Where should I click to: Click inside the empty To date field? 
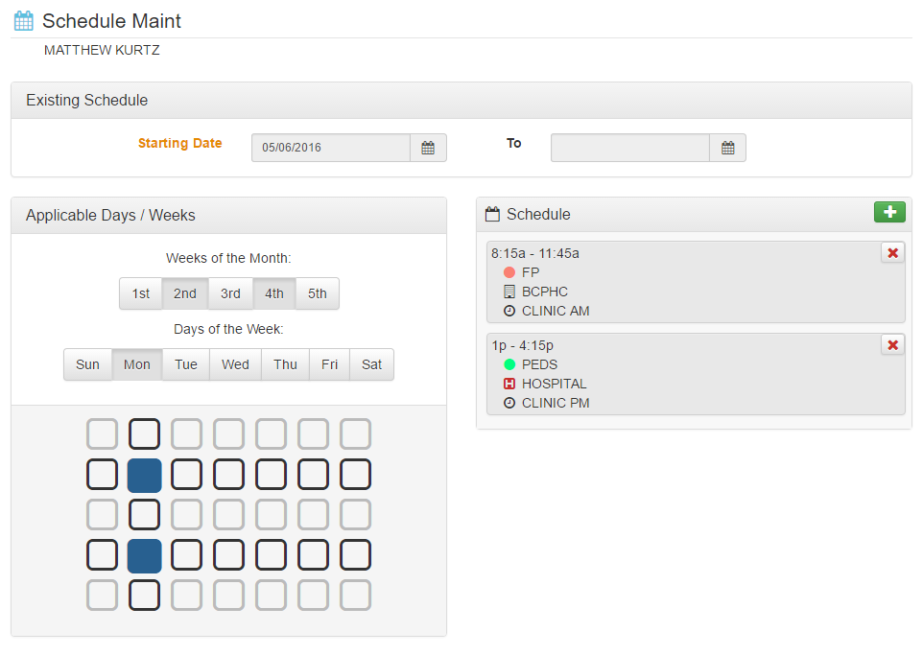[x=629, y=148]
